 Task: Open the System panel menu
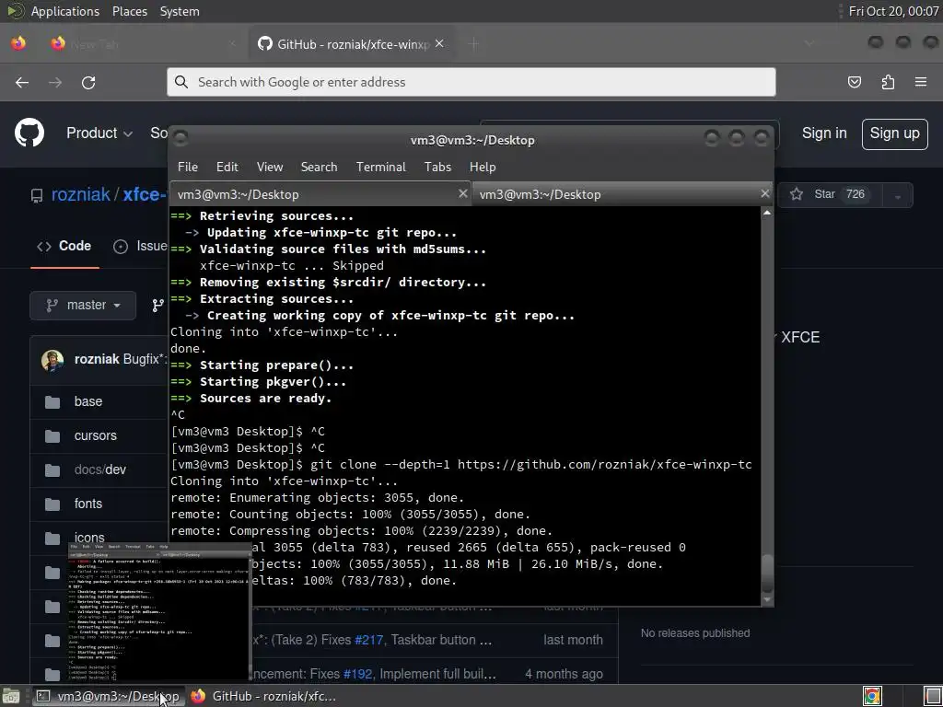point(180,11)
